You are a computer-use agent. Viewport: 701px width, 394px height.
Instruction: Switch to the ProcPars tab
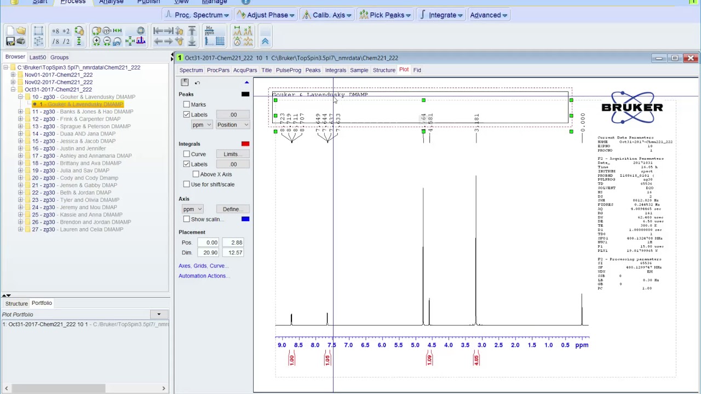point(218,70)
